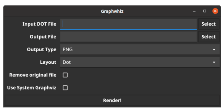Viewport: 224px width, 112px height.
Task: Click the "Output Type" label
Action: (42, 49)
